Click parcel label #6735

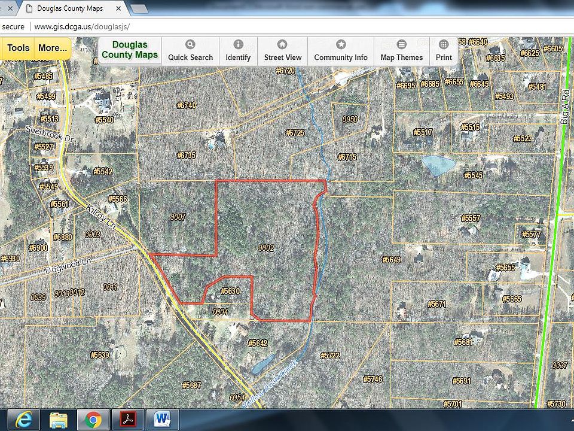187,155
